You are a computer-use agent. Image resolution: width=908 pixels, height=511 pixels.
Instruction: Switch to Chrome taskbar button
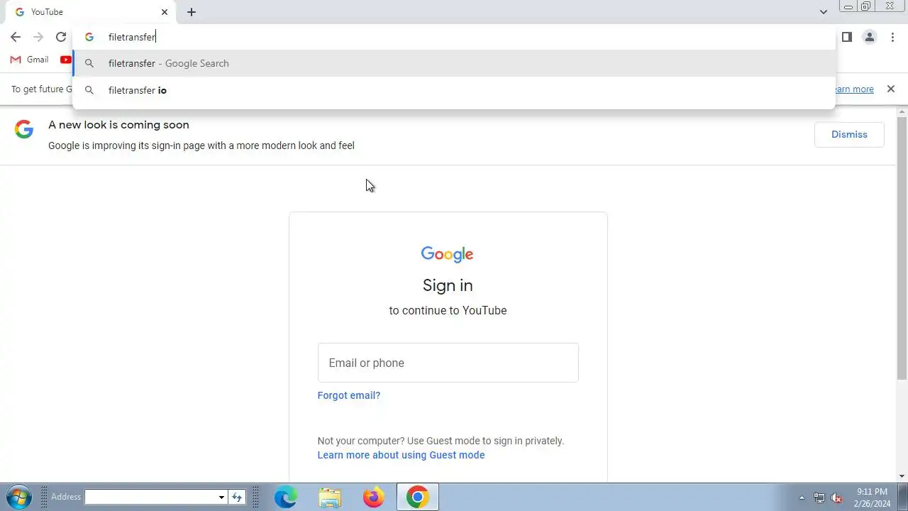point(418,498)
